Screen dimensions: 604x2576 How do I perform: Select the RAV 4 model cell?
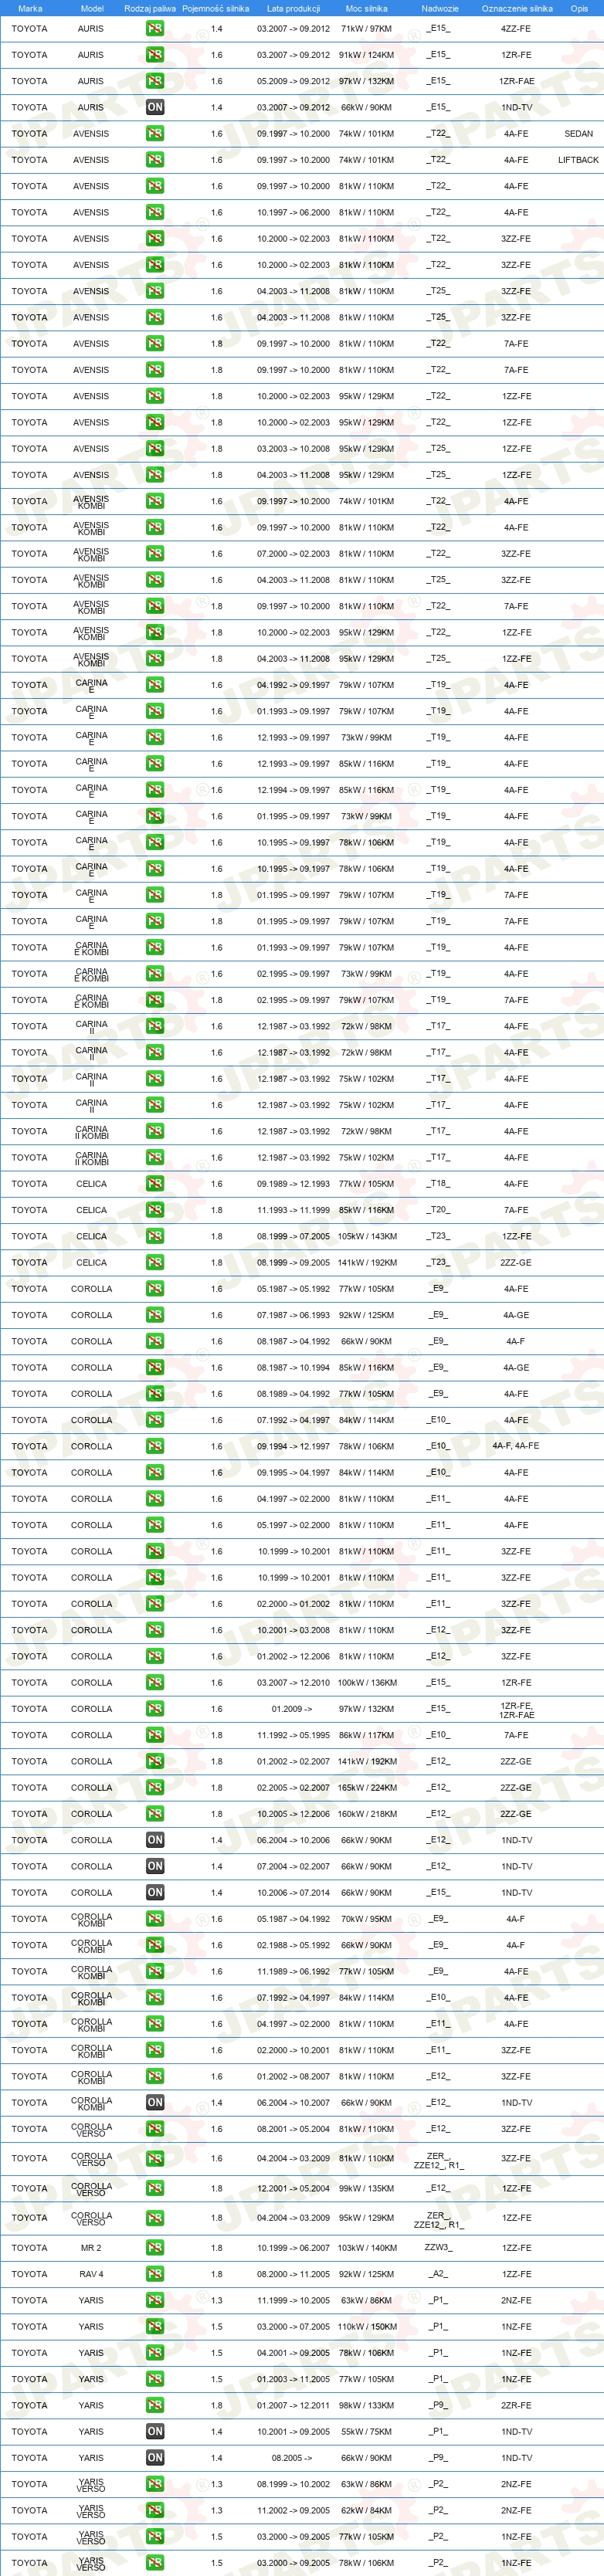pyautogui.click(x=91, y=2274)
